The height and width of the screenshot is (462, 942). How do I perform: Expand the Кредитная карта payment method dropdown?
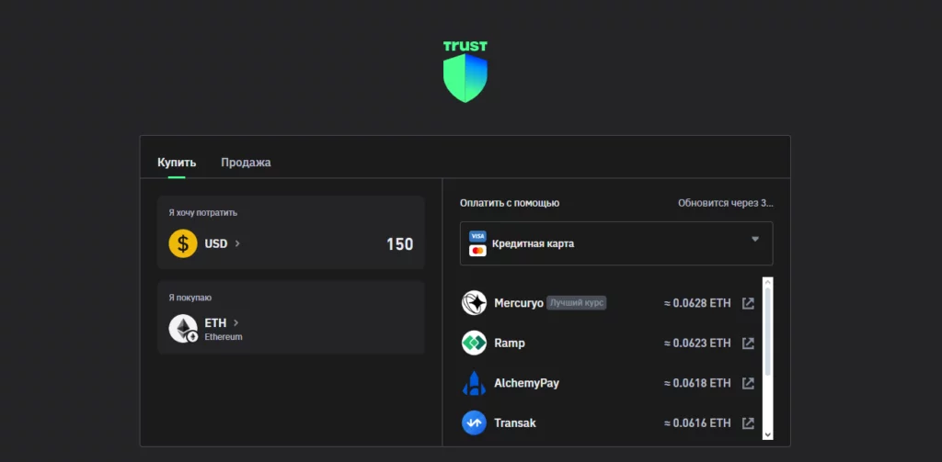point(616,243)
